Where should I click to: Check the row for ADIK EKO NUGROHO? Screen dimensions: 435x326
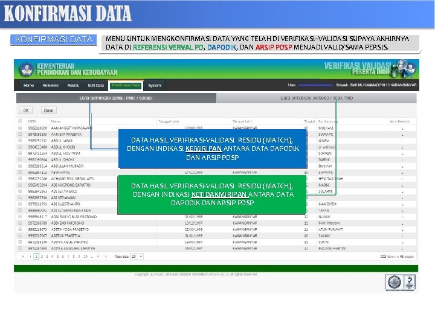[20, 223]
